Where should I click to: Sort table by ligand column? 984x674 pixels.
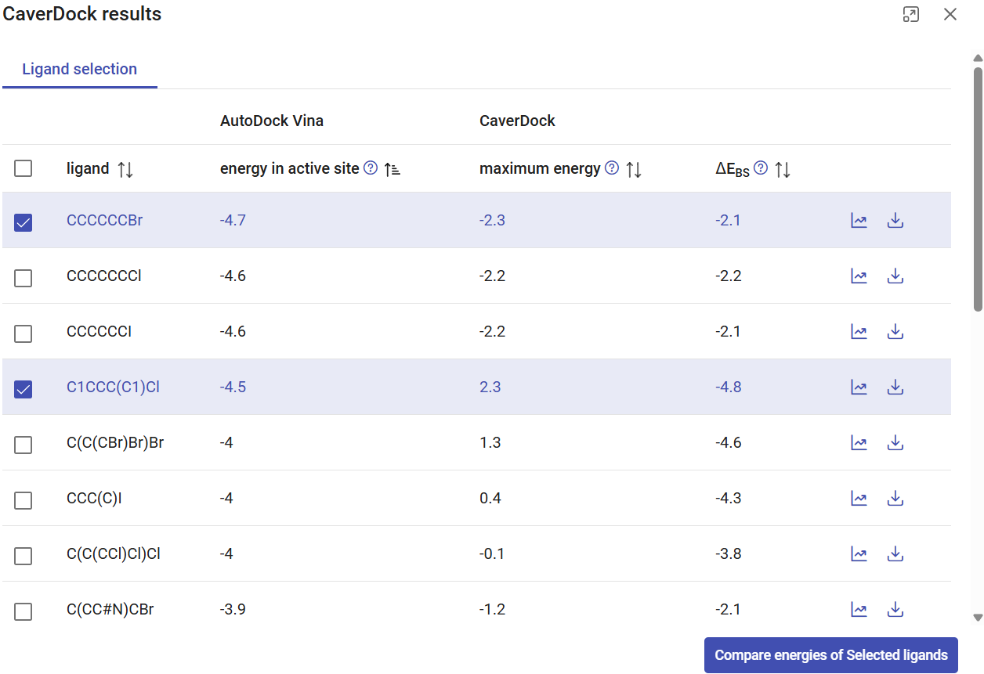tap(125, 169)
